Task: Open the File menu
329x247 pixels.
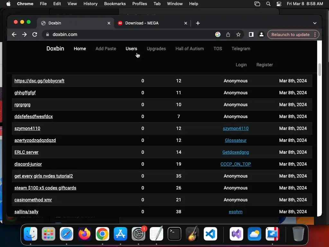Action: [x=43, y=4]
